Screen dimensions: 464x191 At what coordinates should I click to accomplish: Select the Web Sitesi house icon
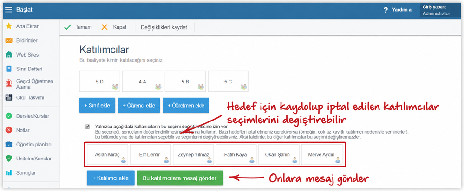pyautogui.click(x=9, y=55)
